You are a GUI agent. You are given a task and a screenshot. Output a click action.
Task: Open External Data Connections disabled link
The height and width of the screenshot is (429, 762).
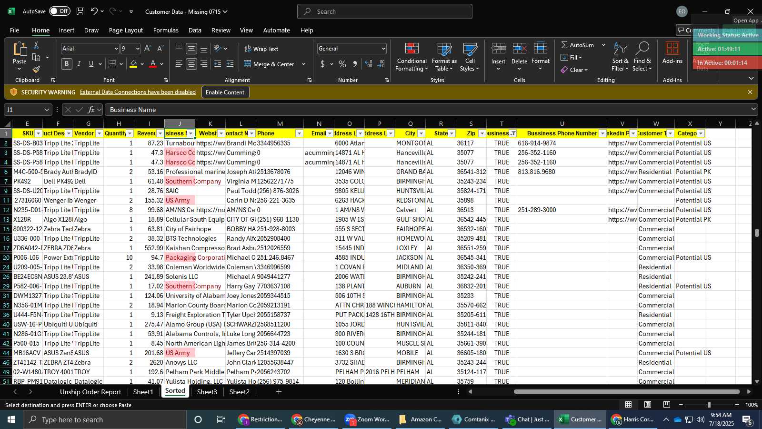point(138,92)
